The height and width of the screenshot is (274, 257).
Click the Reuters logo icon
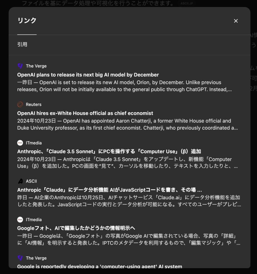click(20, 105)
